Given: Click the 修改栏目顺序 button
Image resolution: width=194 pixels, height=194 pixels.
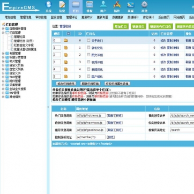Looking at the screenshot, I should coord(66,84).
